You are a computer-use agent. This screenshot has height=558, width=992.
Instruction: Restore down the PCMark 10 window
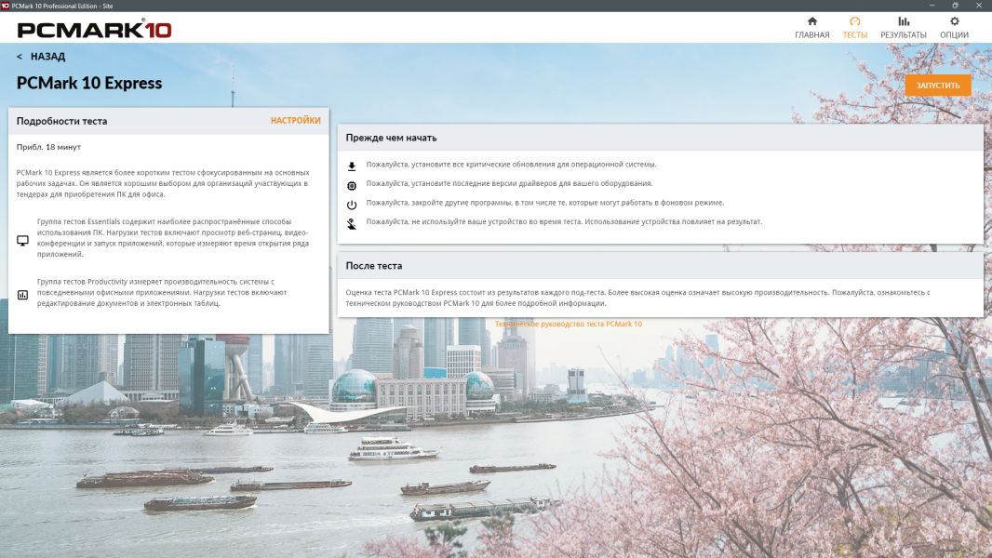(x=956, y=6)
